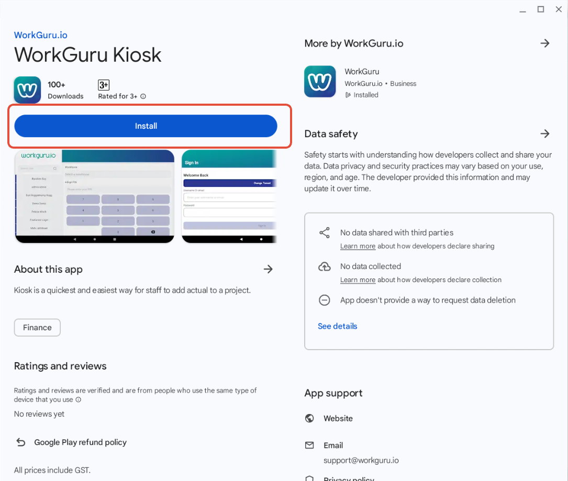This screenshot has height=481, width=568.
Task: Click the blue Install button
Action: click(146, 126)
